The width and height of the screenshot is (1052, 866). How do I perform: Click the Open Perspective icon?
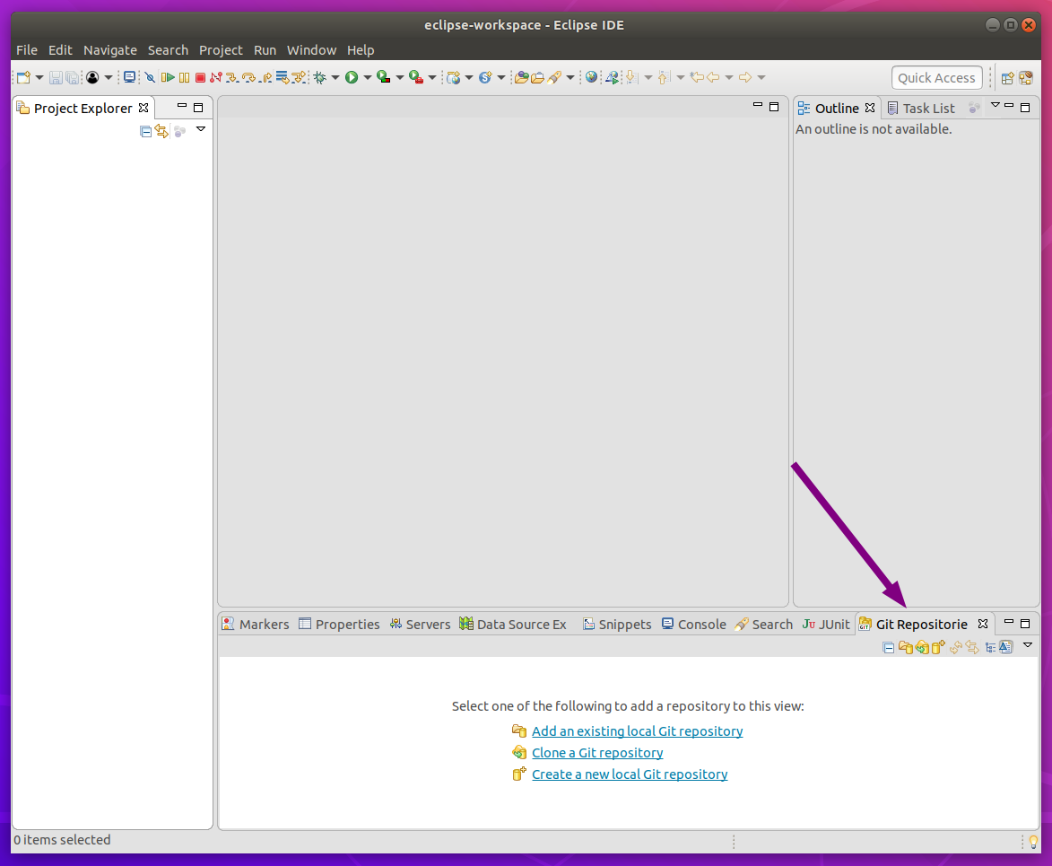coord(1007,78)
